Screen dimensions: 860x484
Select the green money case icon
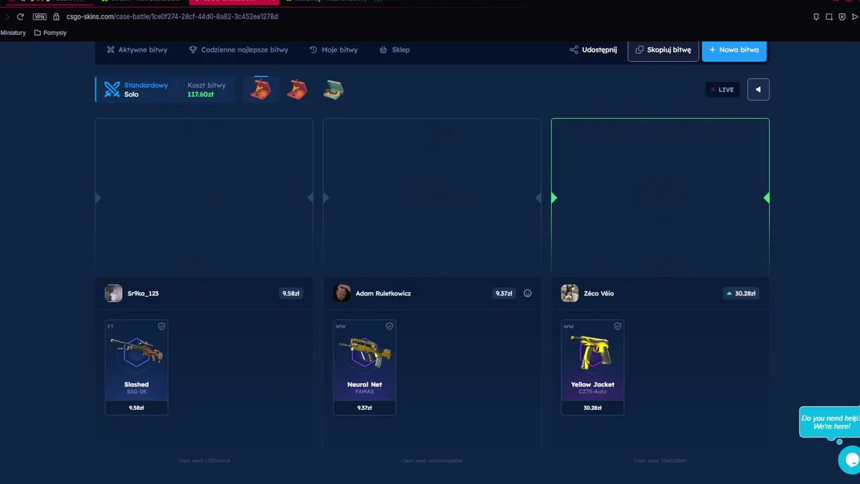pos(333,89)
